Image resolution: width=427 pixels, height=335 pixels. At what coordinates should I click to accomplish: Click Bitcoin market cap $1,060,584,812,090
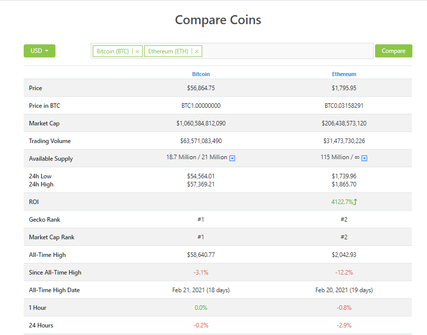coord(201,123)
